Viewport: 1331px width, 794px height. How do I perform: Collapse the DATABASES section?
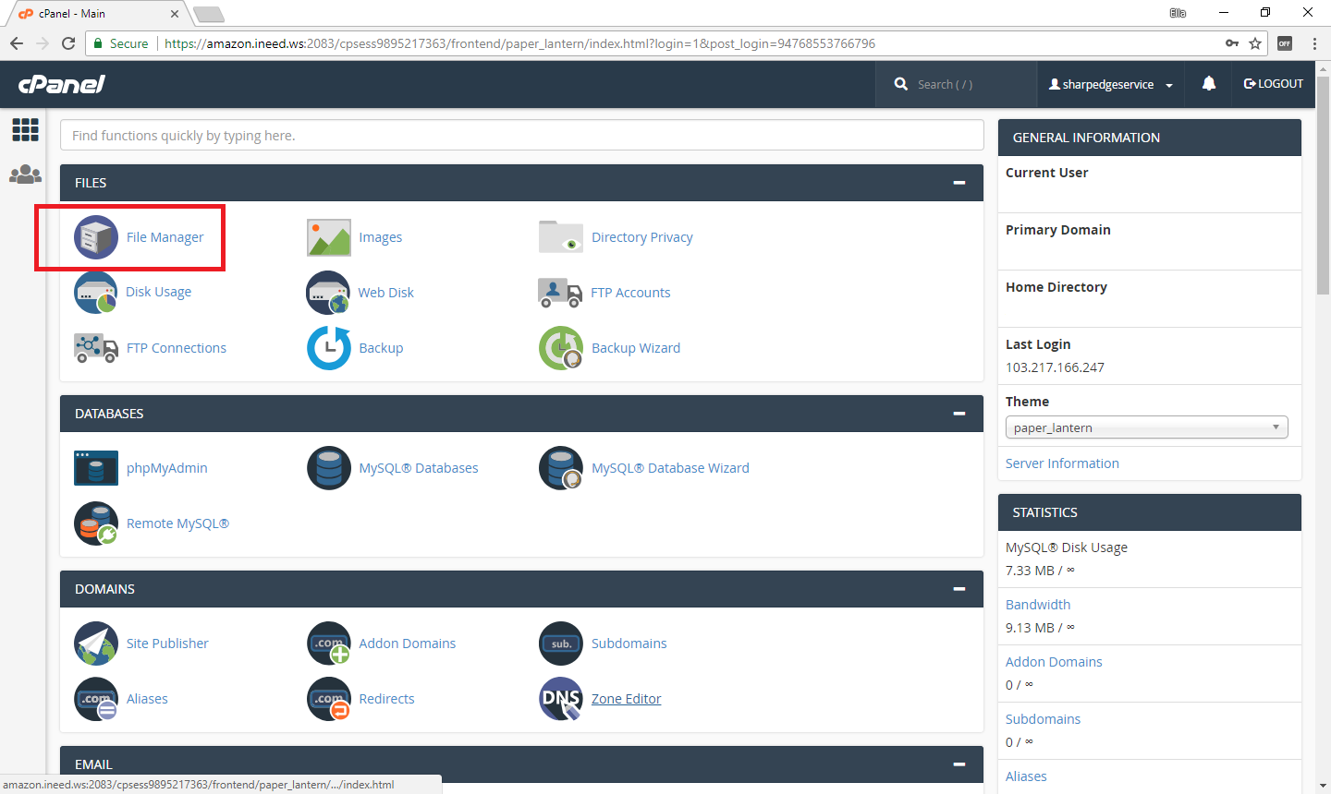[959, 414]
